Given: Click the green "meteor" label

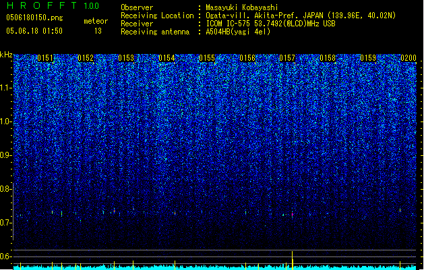Looking at the screenshot, I should [x=96, y=21].
